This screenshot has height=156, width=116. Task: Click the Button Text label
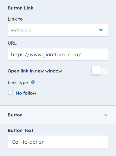tap(21, 130)
